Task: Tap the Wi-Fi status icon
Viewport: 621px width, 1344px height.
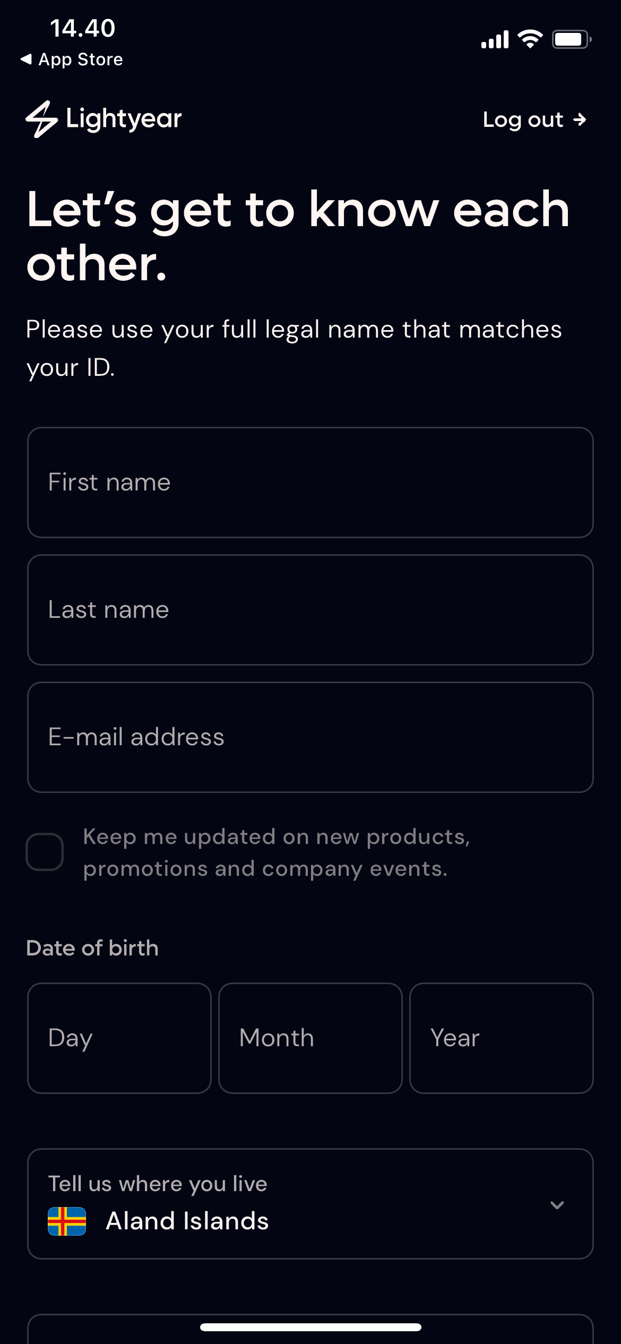Action: click(x=530, y=39)
